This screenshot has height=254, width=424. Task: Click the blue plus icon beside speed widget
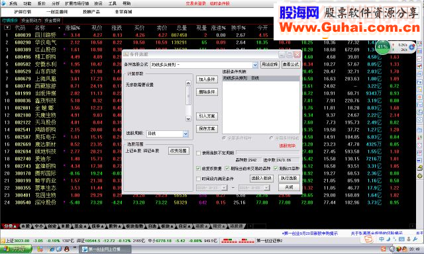click(411, 47)
